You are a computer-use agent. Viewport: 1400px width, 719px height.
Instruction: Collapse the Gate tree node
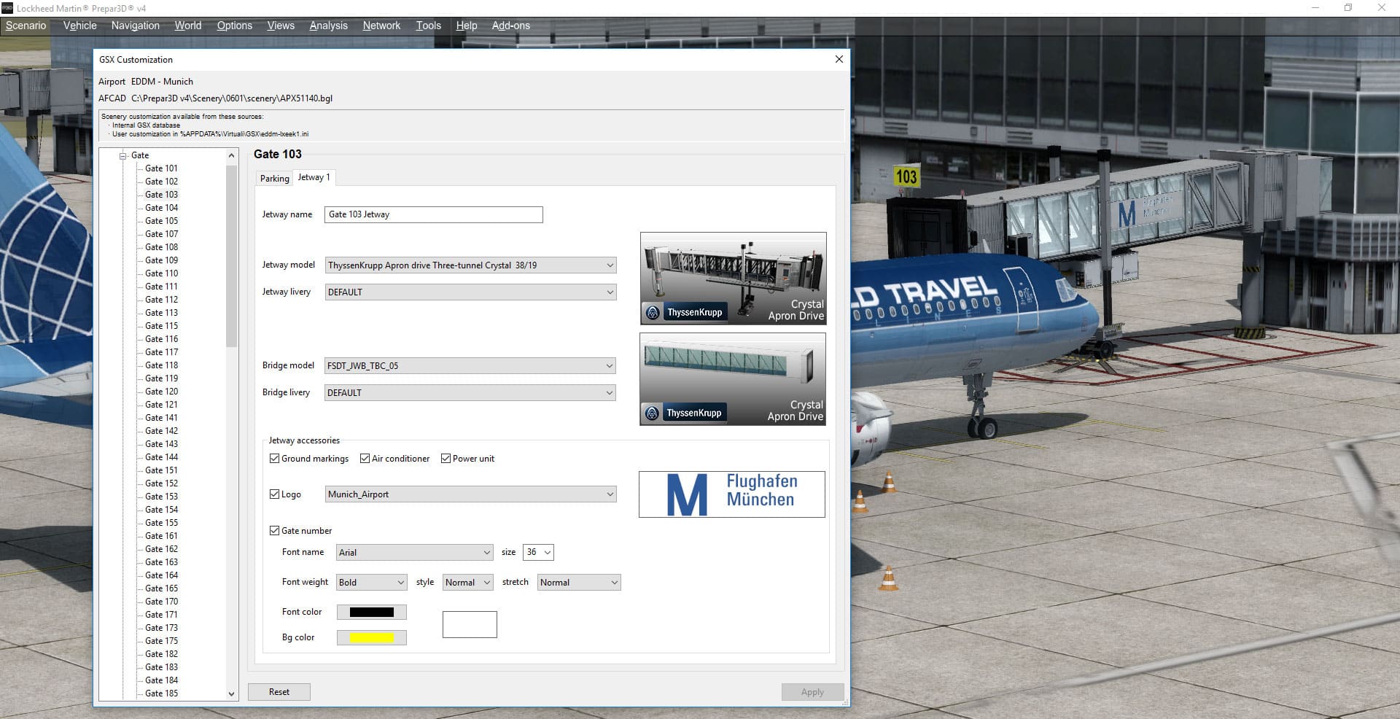pos(123,155)
